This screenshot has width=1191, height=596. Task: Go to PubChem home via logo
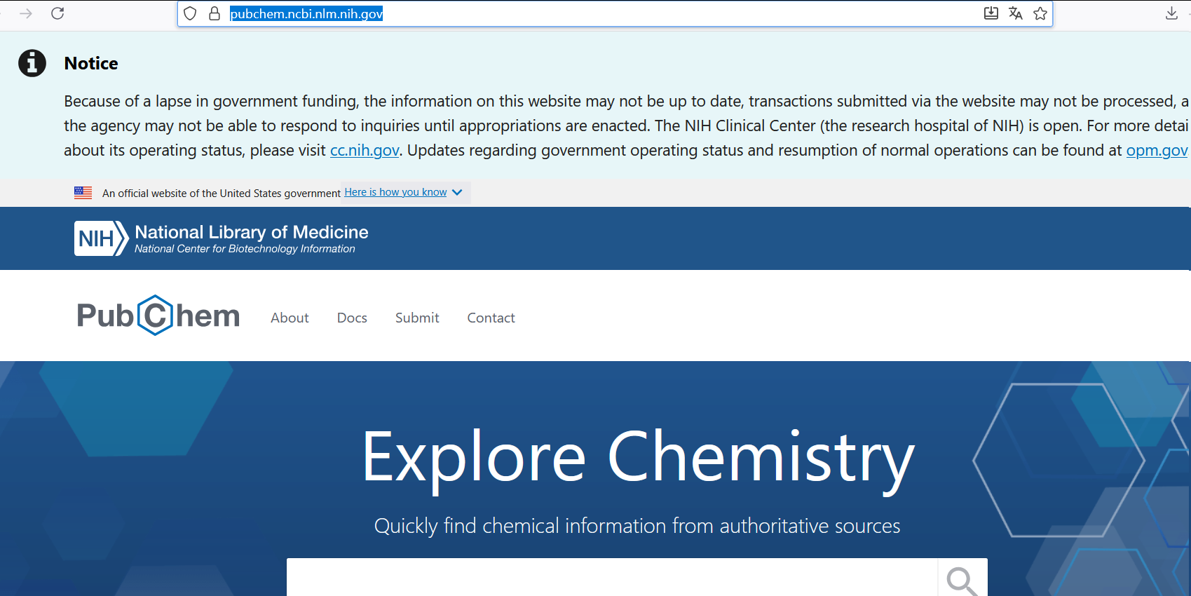pos(158,316)
